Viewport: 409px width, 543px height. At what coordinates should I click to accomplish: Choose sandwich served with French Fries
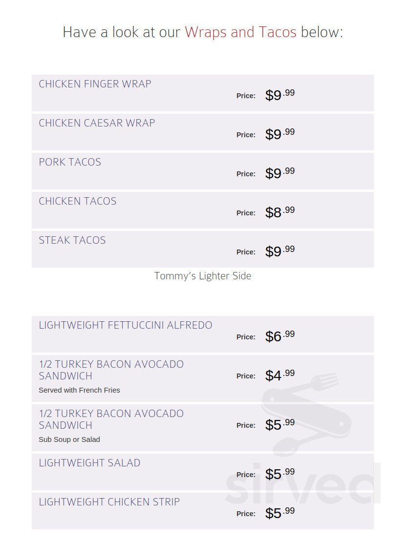203,378
